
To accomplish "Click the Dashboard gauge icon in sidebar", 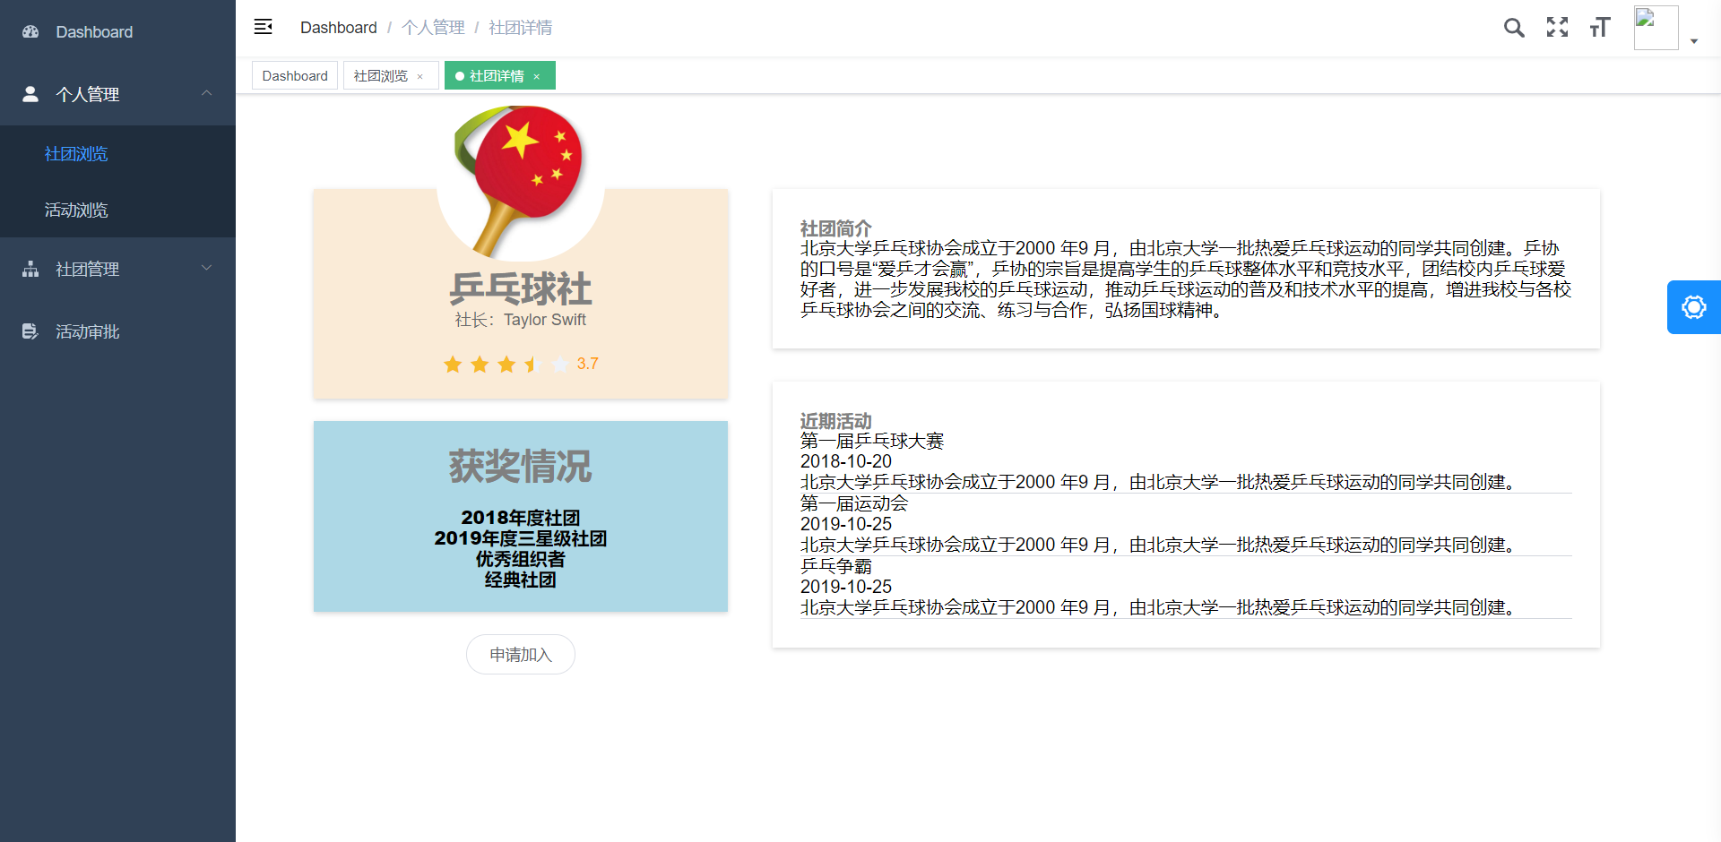I will tap(30, 32).
